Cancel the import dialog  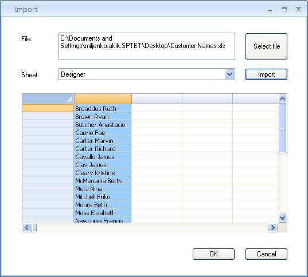point(266,254)
